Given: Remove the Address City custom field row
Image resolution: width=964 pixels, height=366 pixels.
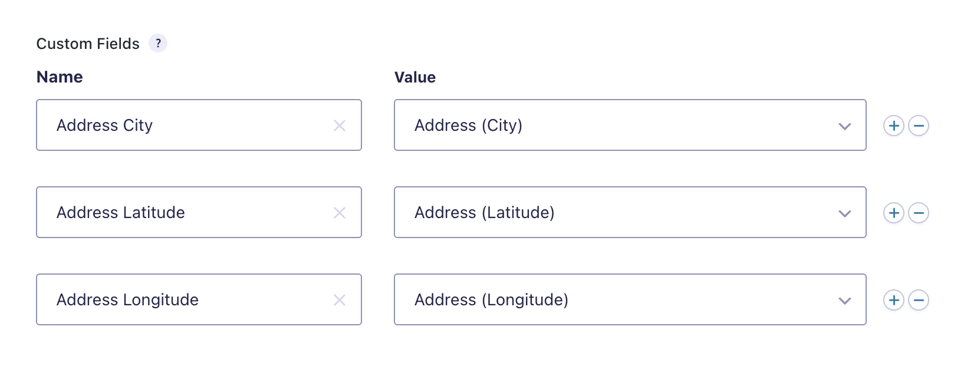Looking at the screenshot, I should [919, 126].
